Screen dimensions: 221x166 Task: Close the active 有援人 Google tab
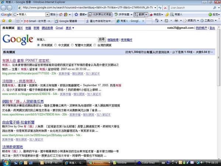(143, 21)
